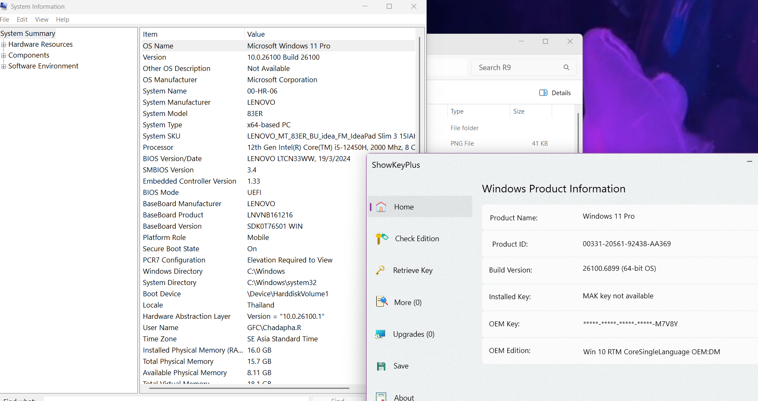Click the Home house icon in ShowKeyPlus

pos(381,207)
